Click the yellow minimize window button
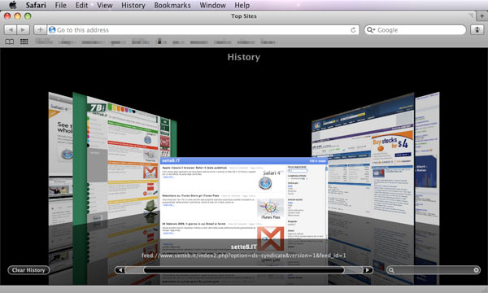This screenshot has height=293, width=488. (x=17, y=16)
